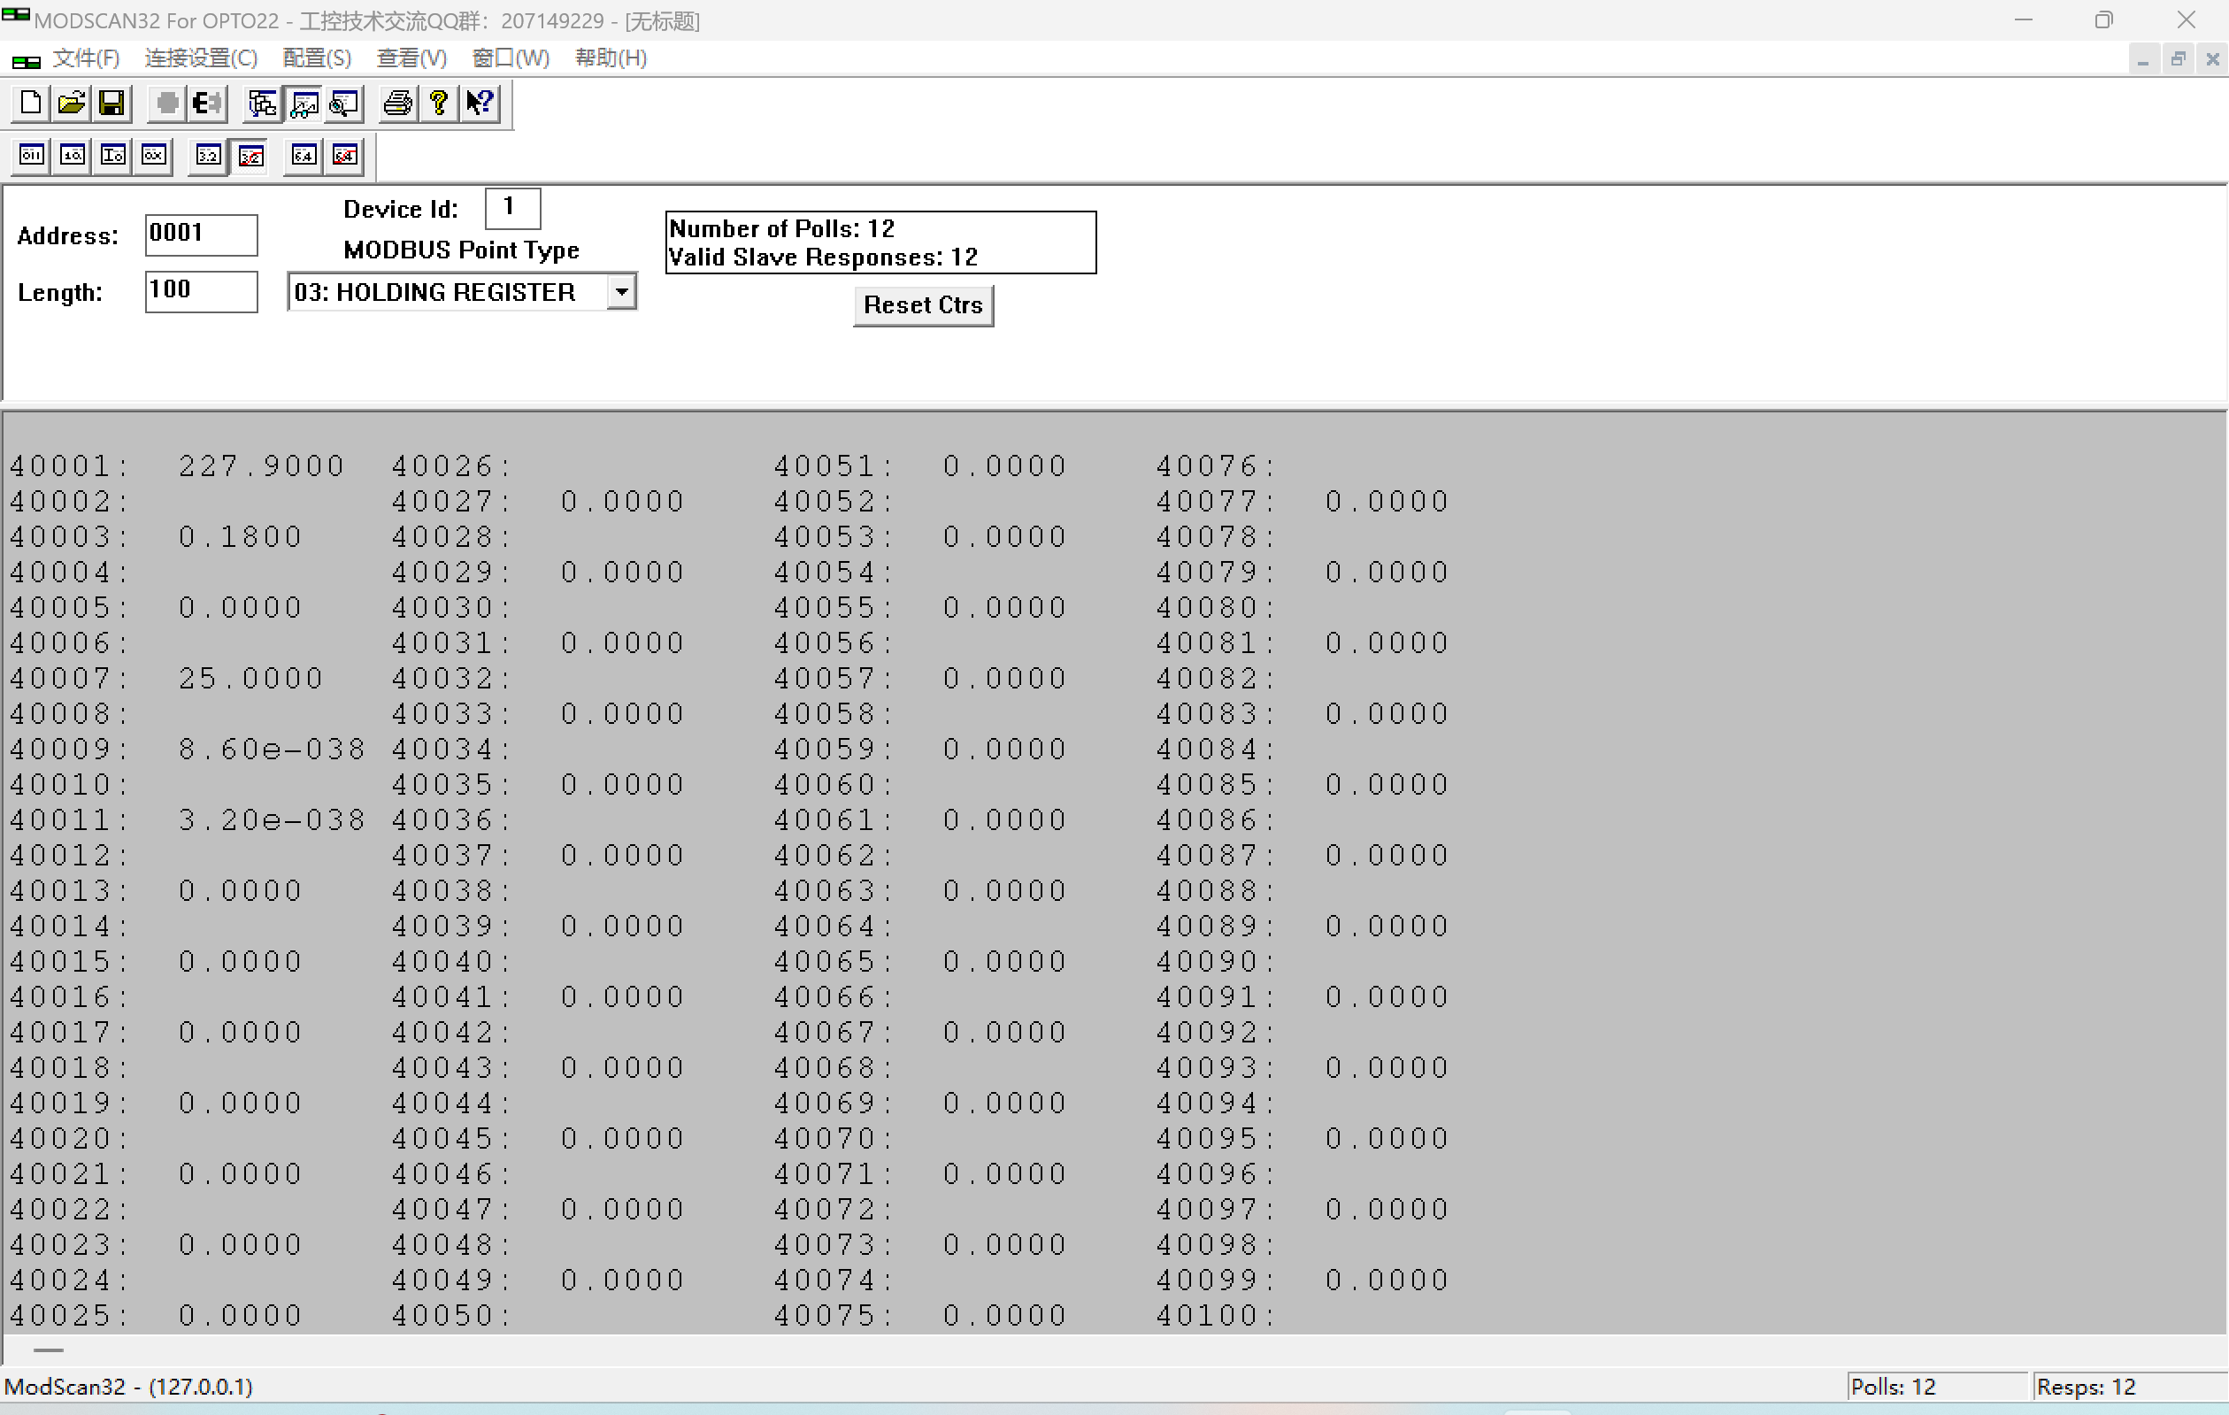Select register 40009 value 8.60e-038
Screen dimensions: 2229x1415
click(x=272, y=749)
